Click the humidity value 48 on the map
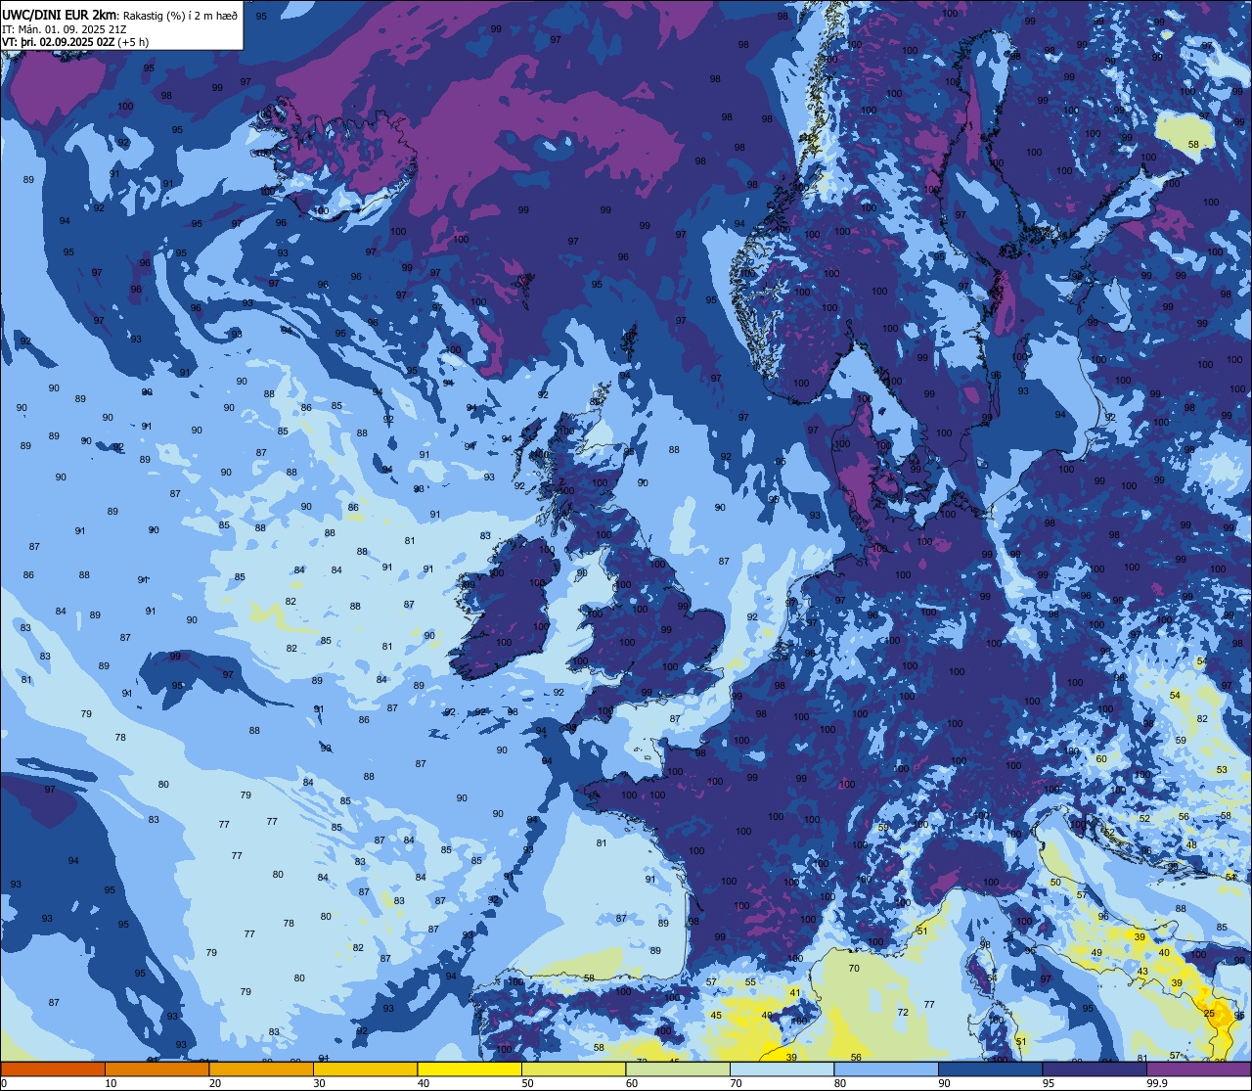 [1191, 844]
